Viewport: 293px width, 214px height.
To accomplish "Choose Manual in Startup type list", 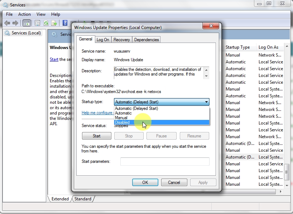I will [162, 118].
